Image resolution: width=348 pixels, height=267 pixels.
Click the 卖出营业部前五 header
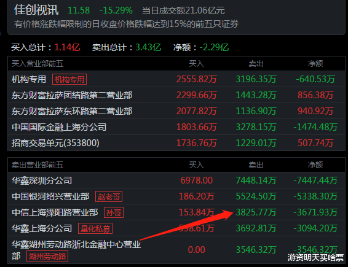38,165
